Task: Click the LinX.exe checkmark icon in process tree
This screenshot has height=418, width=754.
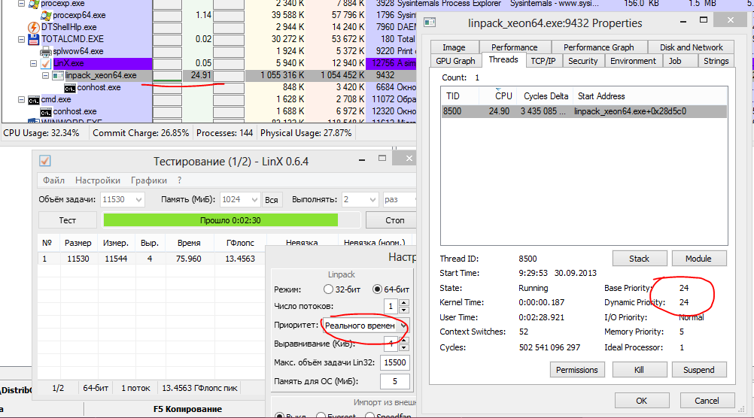Action: 46,63
